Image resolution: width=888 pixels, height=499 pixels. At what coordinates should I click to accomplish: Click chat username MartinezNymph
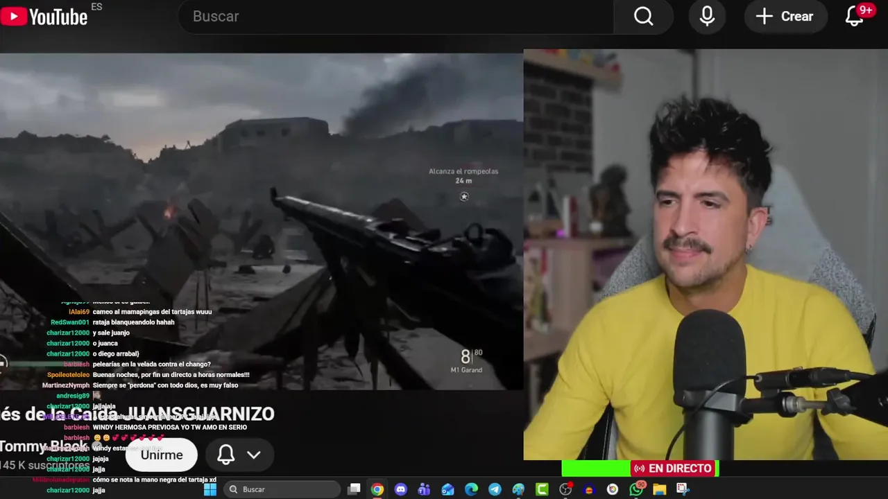66,385
